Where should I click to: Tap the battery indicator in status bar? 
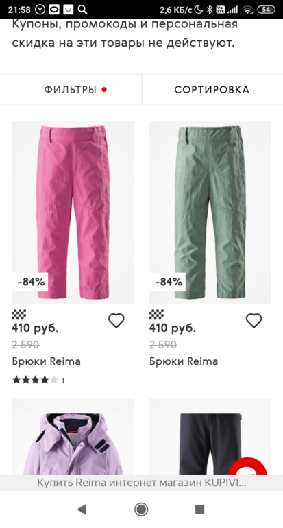(266, 10)
